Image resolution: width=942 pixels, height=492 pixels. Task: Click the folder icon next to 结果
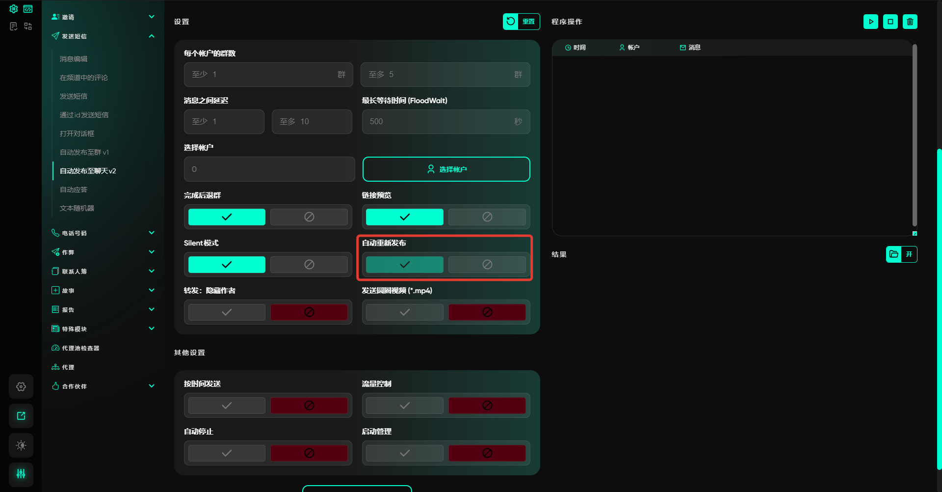pos(894,254)
